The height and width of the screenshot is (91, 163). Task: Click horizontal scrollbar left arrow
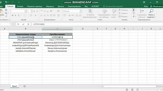click(102, 86)
